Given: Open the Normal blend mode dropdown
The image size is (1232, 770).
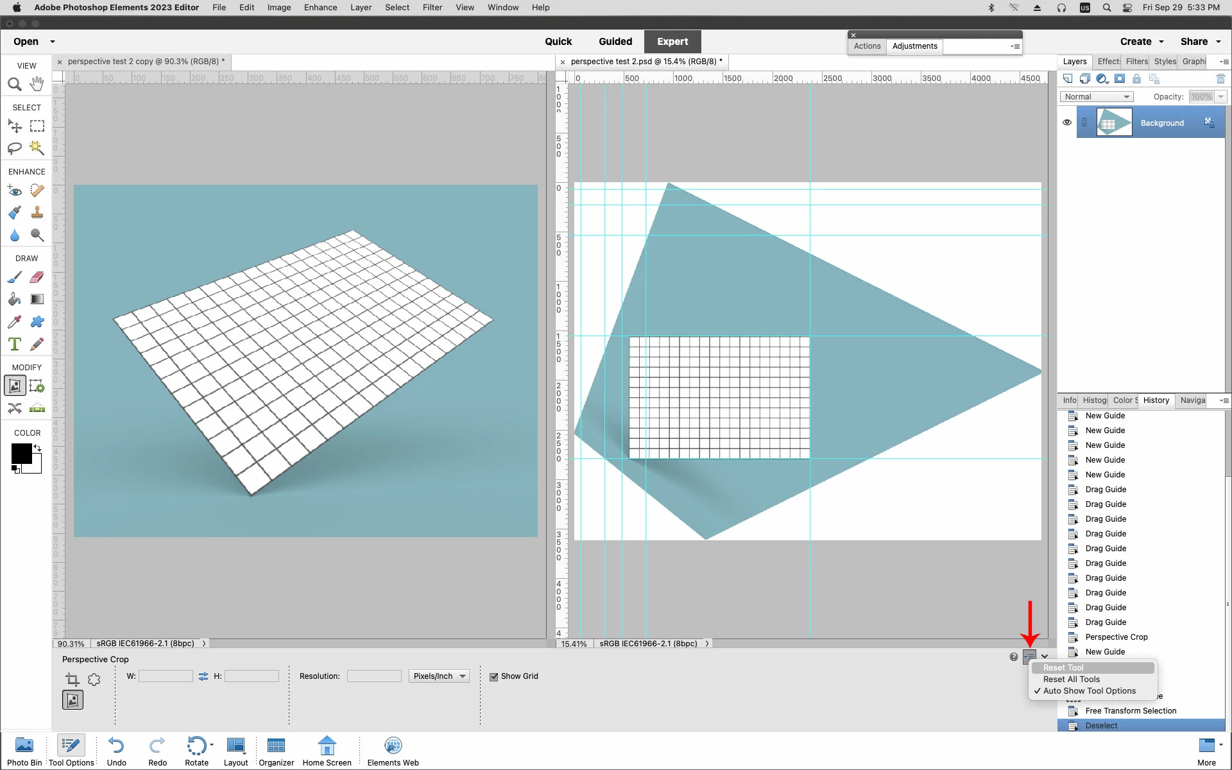Looking at the screenshot, I should 1096,97.
